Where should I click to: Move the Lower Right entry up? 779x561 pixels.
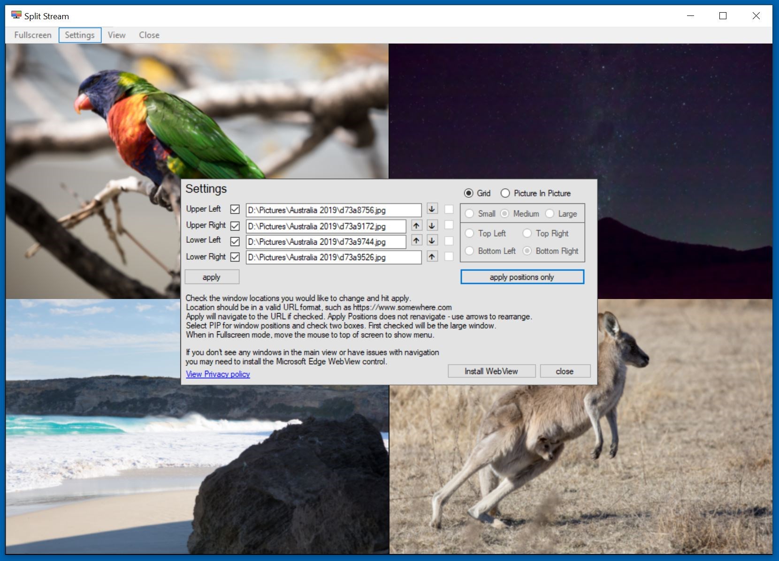[x=432, y=256]
